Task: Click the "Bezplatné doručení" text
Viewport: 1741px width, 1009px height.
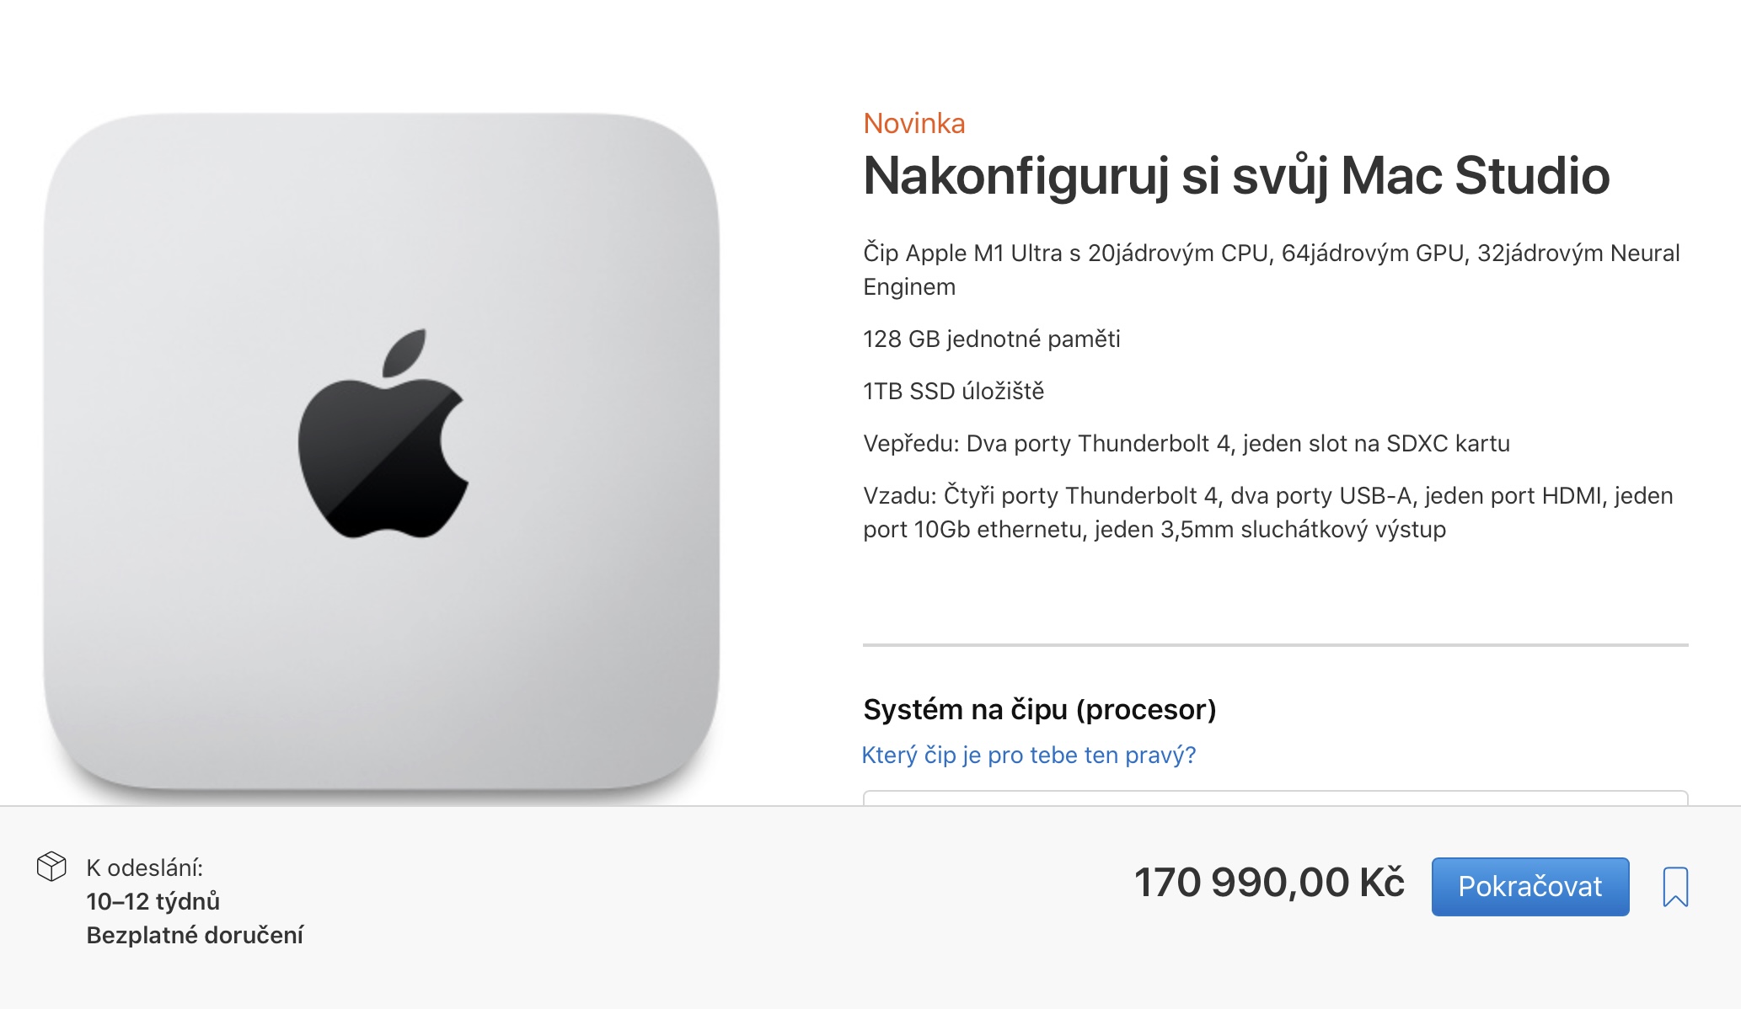Action: click(193, 936)
